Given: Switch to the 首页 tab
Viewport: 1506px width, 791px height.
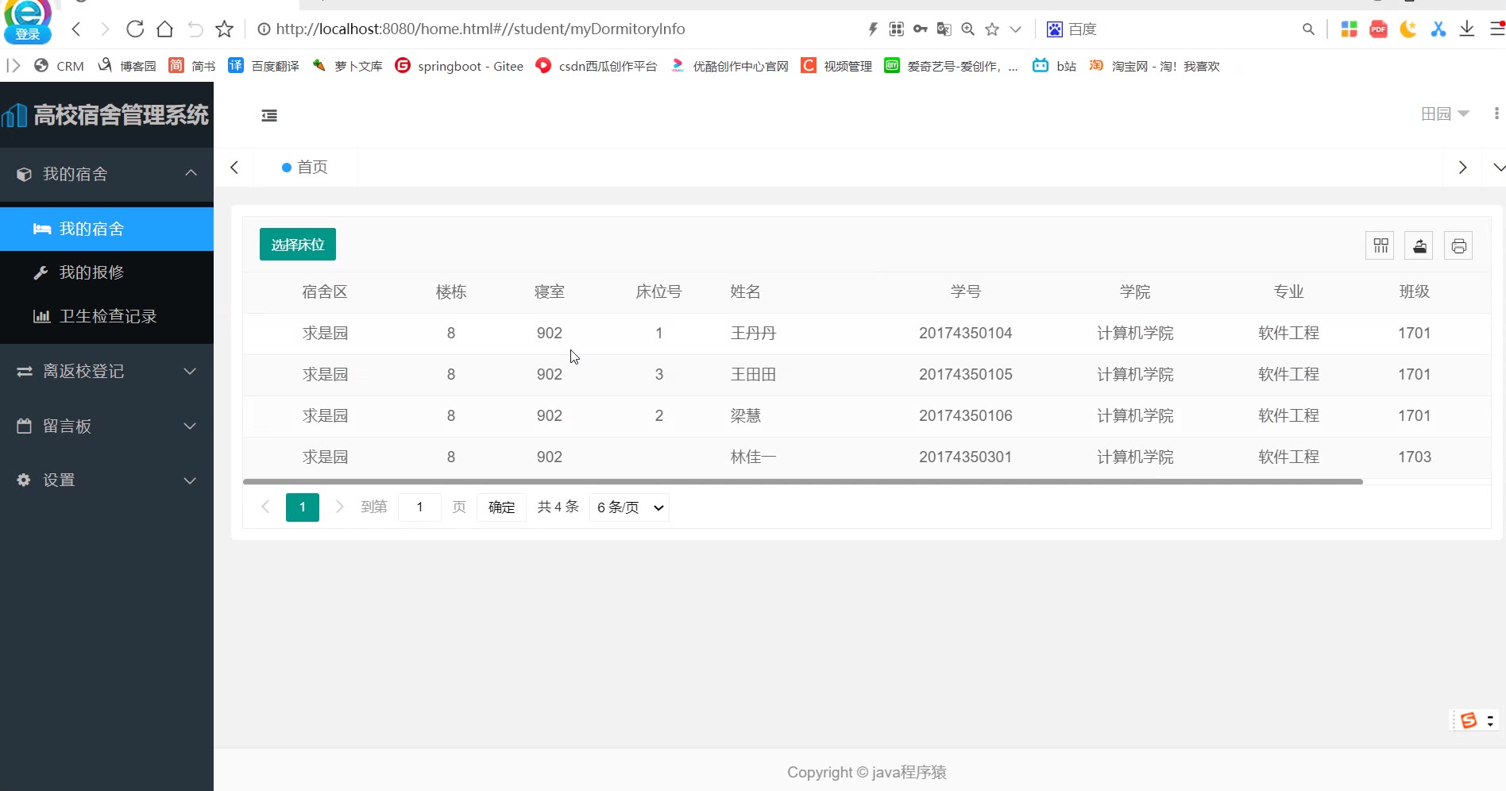Looking at the screenshot, I should tap(305, 168).
